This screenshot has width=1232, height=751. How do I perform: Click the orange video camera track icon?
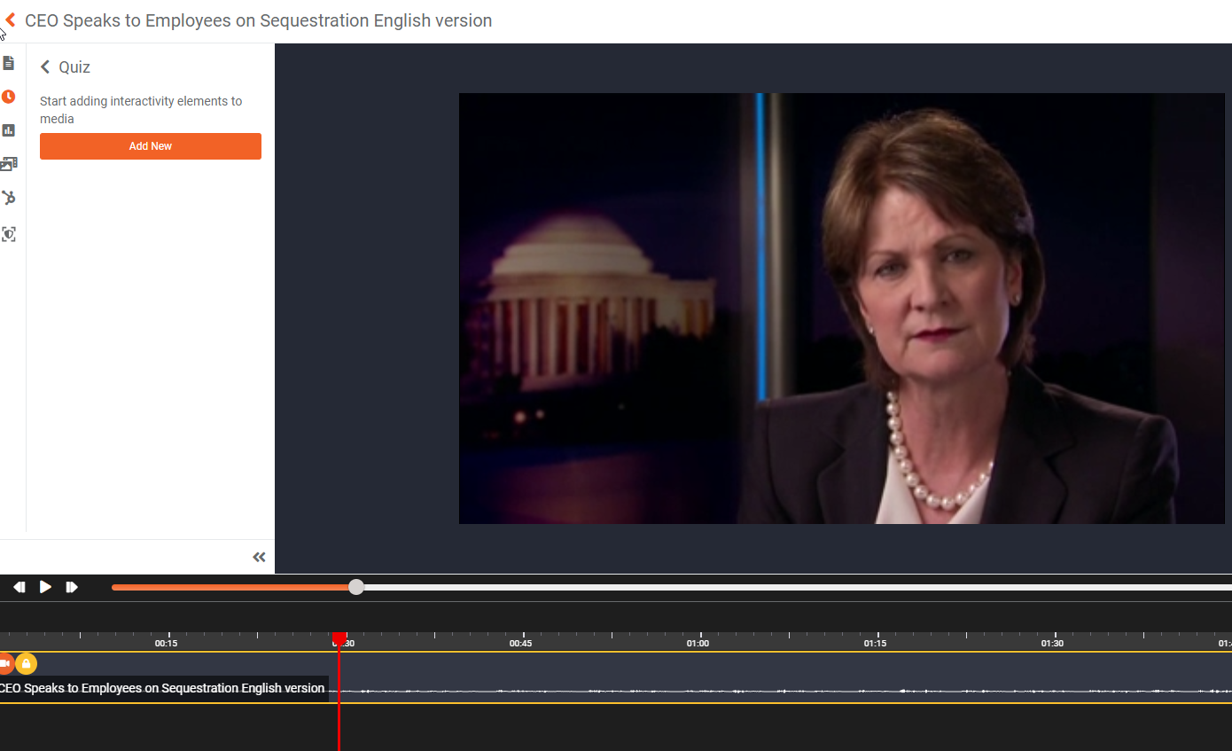pos(4,663)
